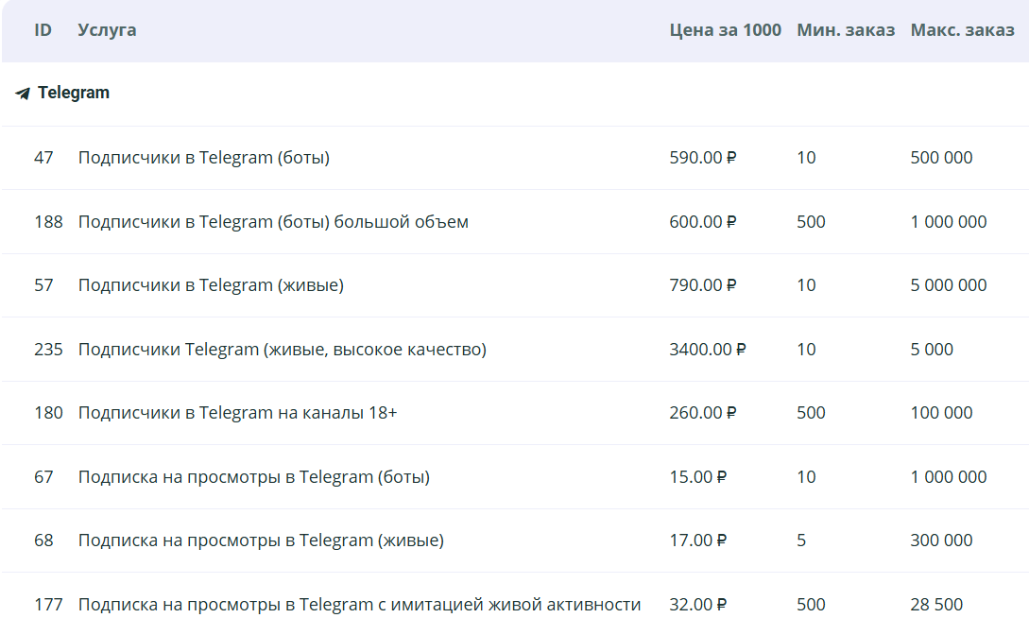Viewport: 1029px width, 635px height.
Task: Click the price 3400.00 ₽
Action: coord(708,349)
